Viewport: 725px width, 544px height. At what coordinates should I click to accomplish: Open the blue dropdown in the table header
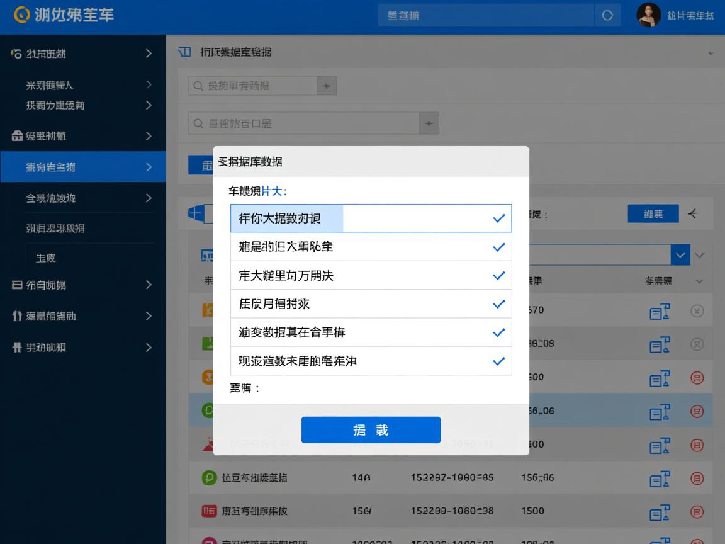[x=680, y=255]
